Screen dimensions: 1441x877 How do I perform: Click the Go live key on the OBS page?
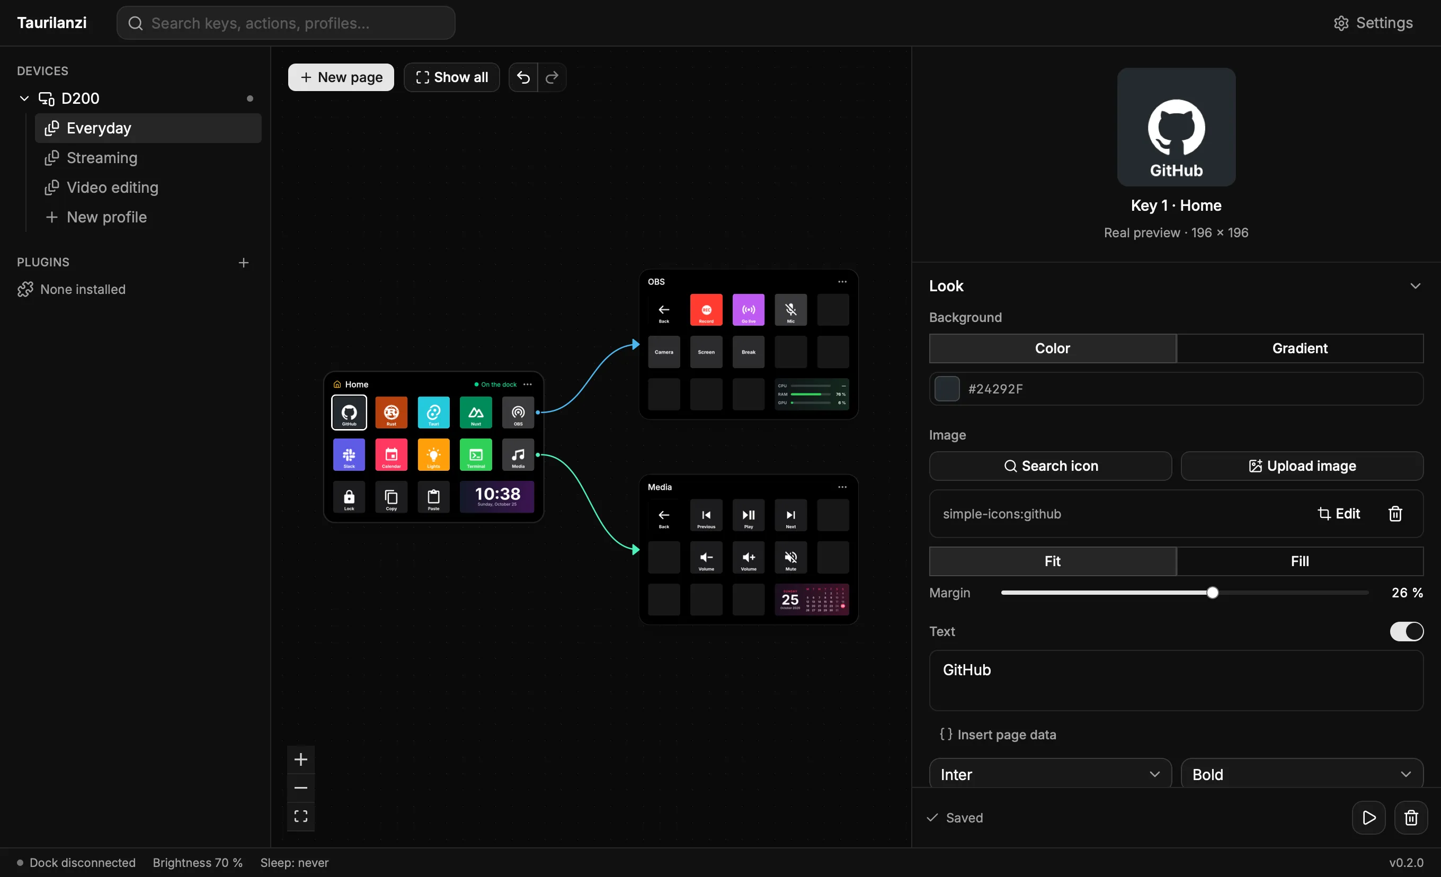click(x=749, y=310)
